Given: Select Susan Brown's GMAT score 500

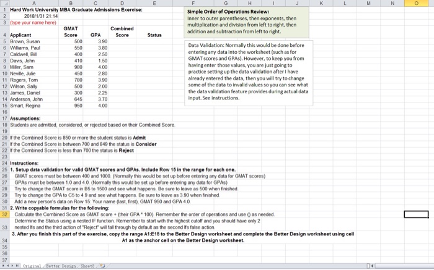Looking at the screenshot, I should (x=71, y=41).
